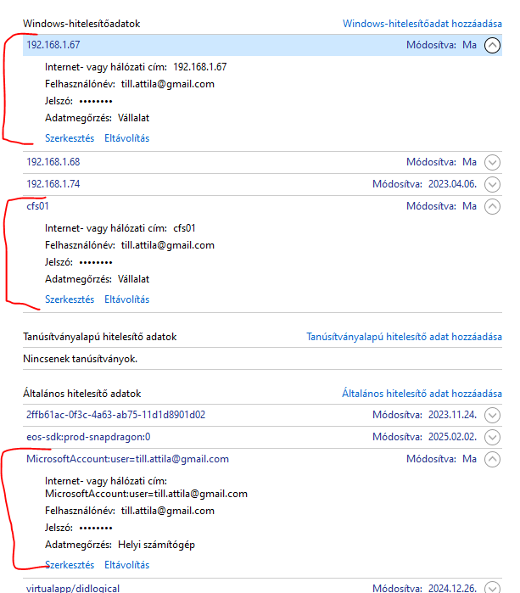Select the 192.168.1.74 credential row title
520x593 pixels.
[x=53, y=184]
